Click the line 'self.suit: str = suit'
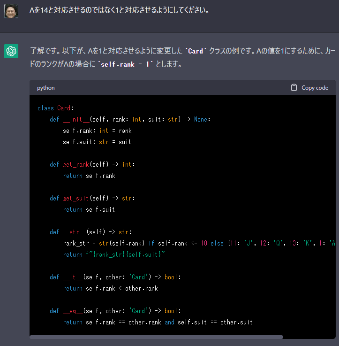 97,142
